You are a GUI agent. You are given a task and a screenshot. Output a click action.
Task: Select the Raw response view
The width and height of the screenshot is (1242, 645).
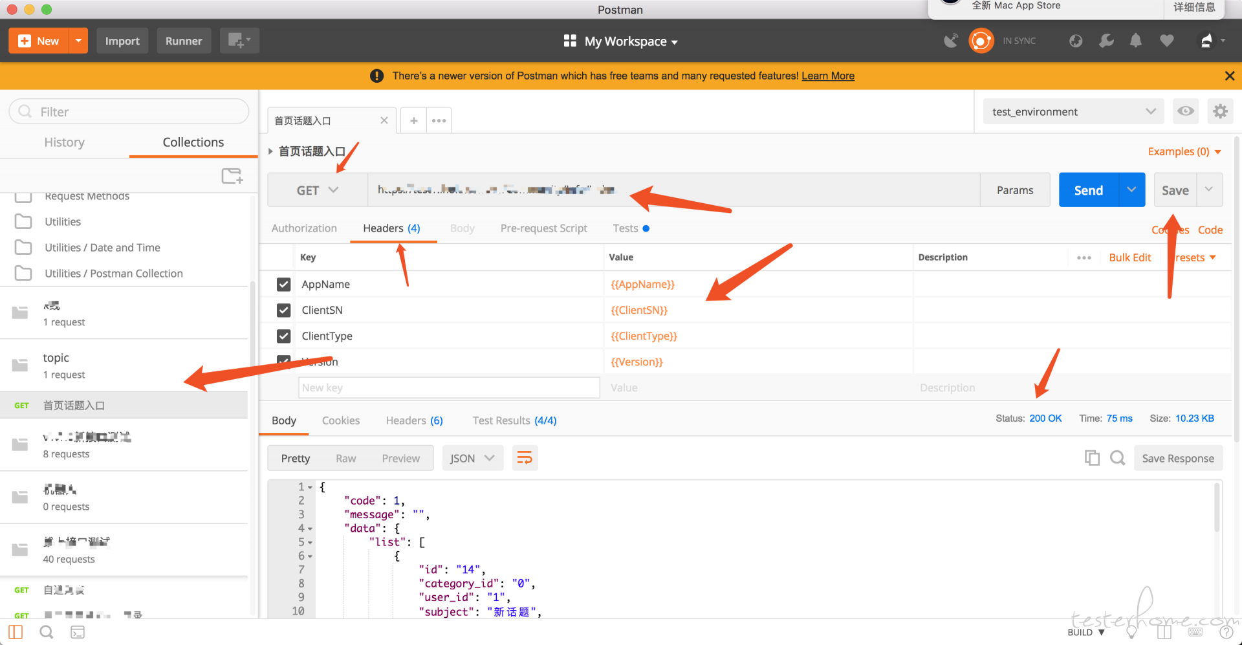tap(345, 458)
